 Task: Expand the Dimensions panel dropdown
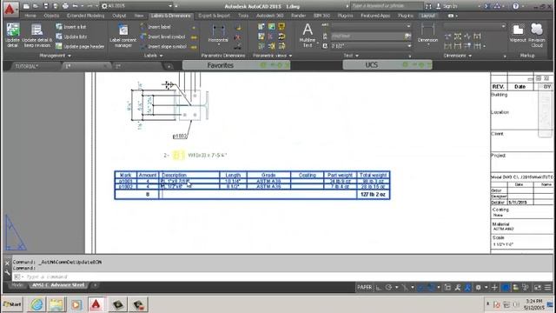pyautogui.click(x=458, y=56)
